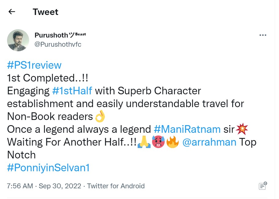279x199 pixels.
Task: Open Purushoth's profile picture
Action: click(18, 40)
